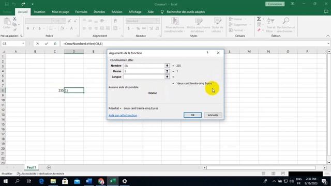
Task: Switch to Page Layout view icon
Action: (x=274, y=174)
